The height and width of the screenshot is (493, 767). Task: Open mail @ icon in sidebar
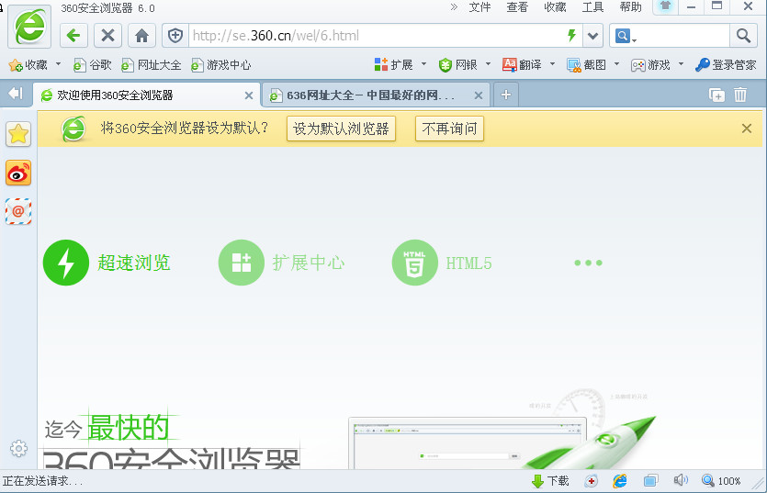pyautogui.click(x=18, y=211)
